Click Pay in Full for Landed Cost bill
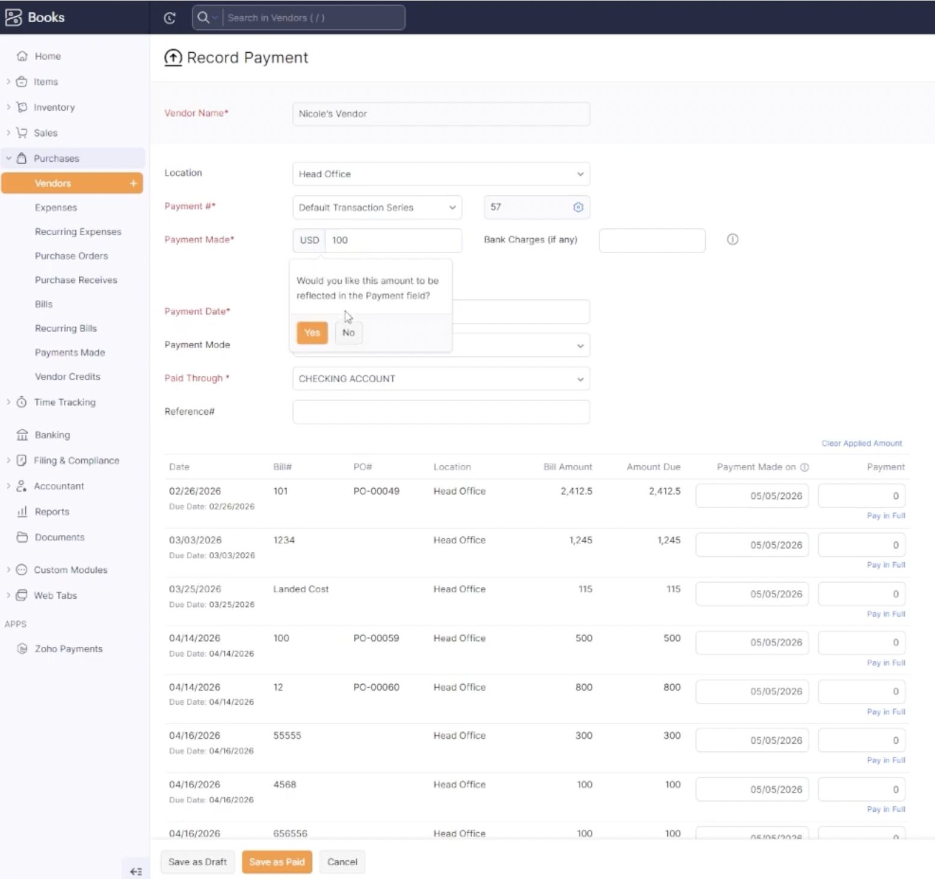The height and width of the screenshot is (879, 935). coord(886,614)
